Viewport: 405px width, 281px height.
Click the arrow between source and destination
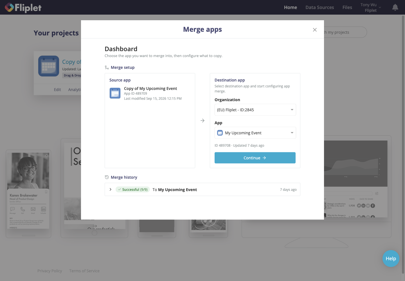click(x=202, y=121)
